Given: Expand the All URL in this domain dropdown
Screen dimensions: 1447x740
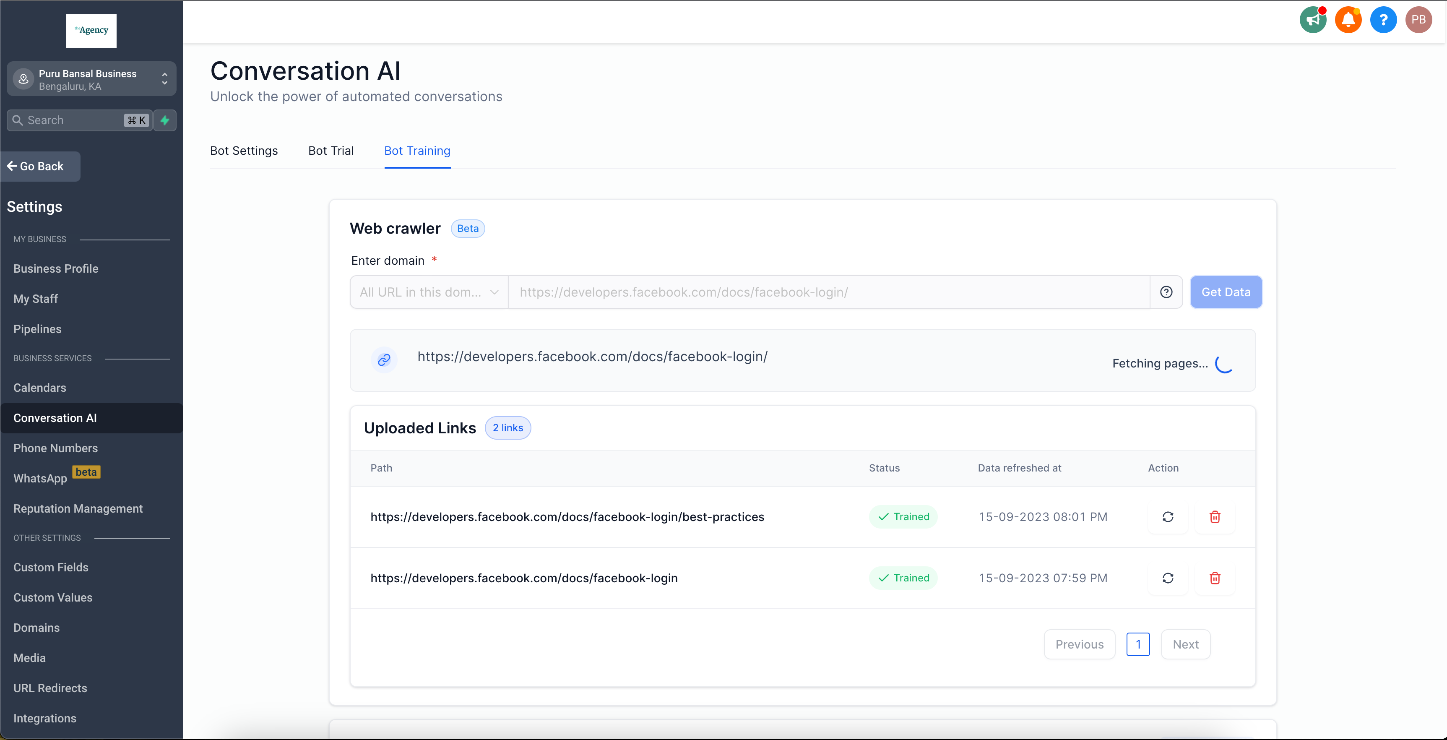Looking at the screenshot, I should pos(429,292).
